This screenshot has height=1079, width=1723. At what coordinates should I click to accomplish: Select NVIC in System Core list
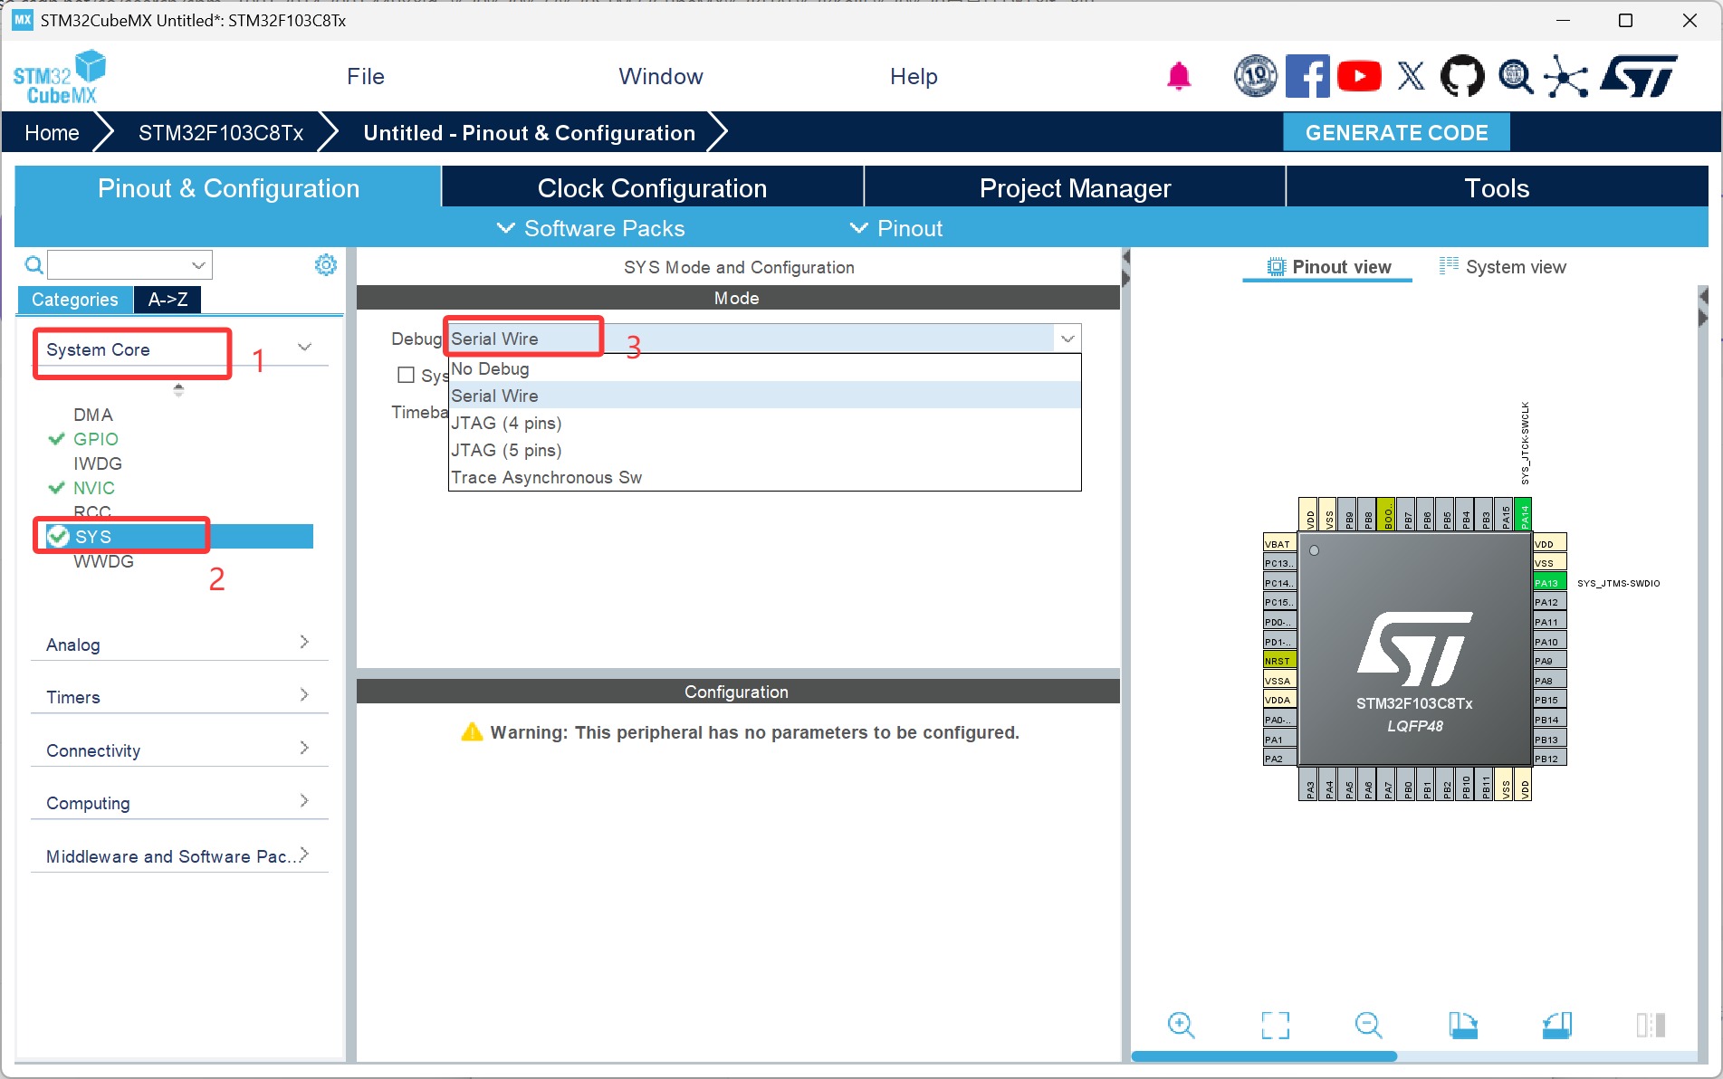93,488
